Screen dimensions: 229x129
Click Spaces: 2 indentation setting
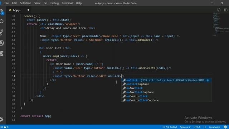pyautogui.click(x=185, y=127)
